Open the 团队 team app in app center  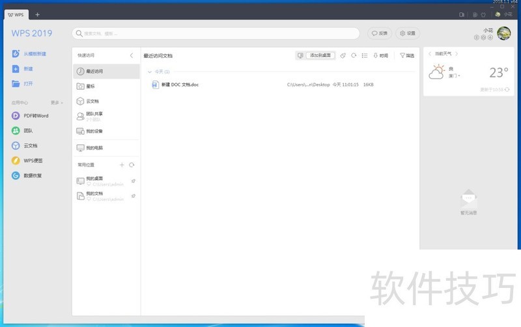[x=22, y=131]
